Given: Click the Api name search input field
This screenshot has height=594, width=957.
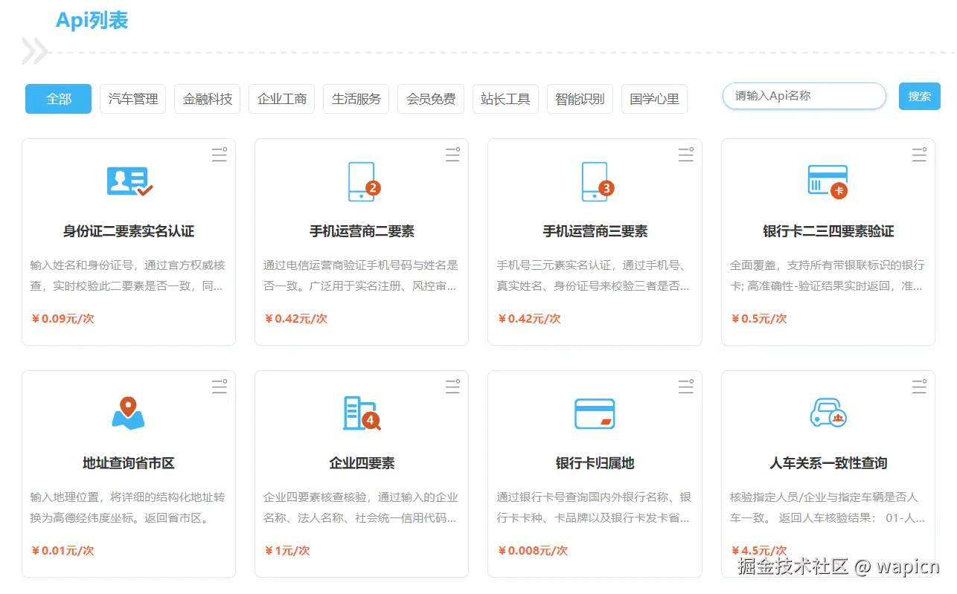Looking at the screenshot, I should point(804,96).
